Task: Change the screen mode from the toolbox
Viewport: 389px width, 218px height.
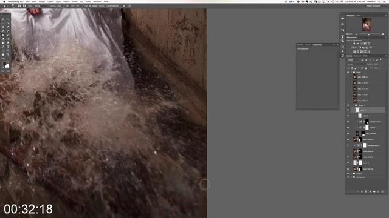Action: (x=8, y=71)
